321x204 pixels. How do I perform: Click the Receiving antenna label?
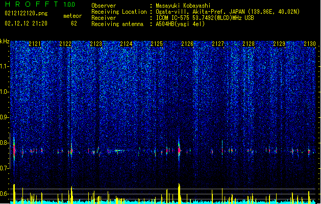pos(117,24)
